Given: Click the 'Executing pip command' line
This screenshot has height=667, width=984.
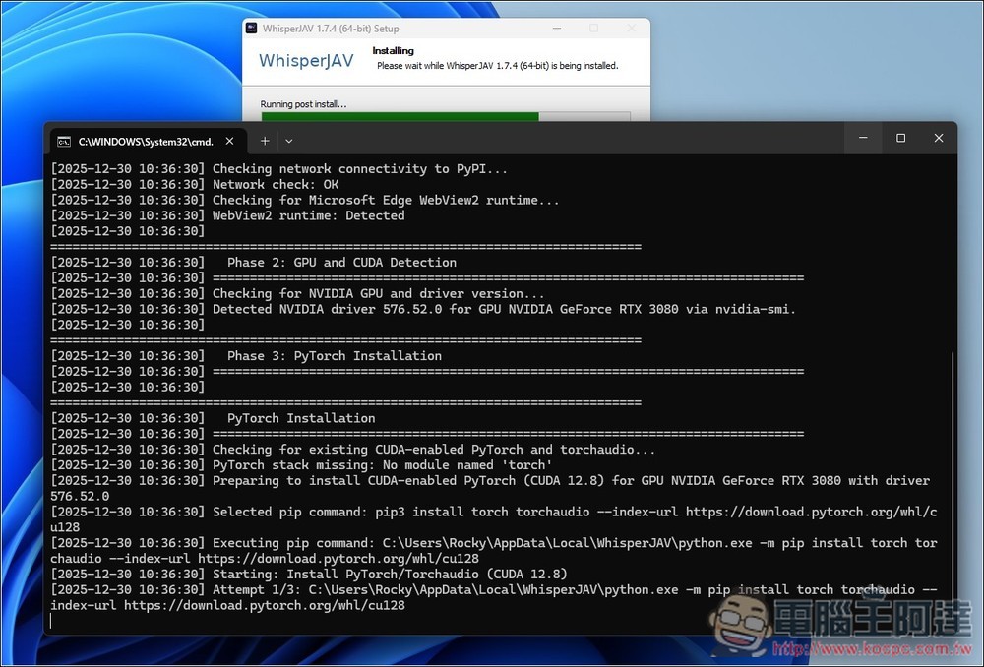Looking at the screenshot, I should click(494, 551).
